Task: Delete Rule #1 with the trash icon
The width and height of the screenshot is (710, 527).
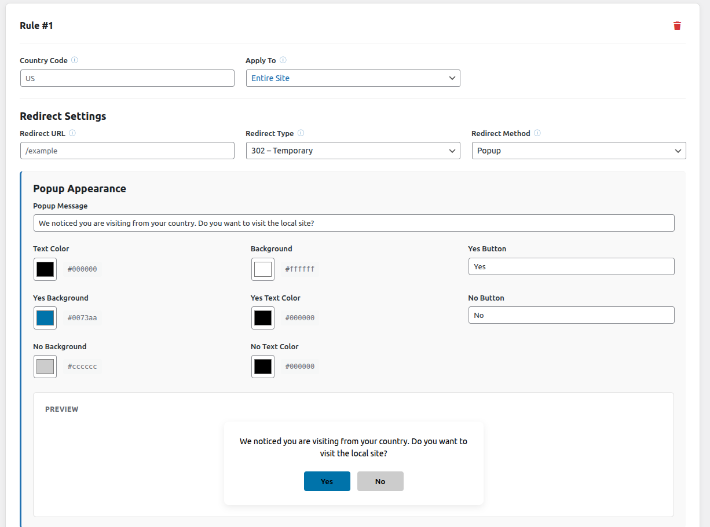Action: point(677,25)
